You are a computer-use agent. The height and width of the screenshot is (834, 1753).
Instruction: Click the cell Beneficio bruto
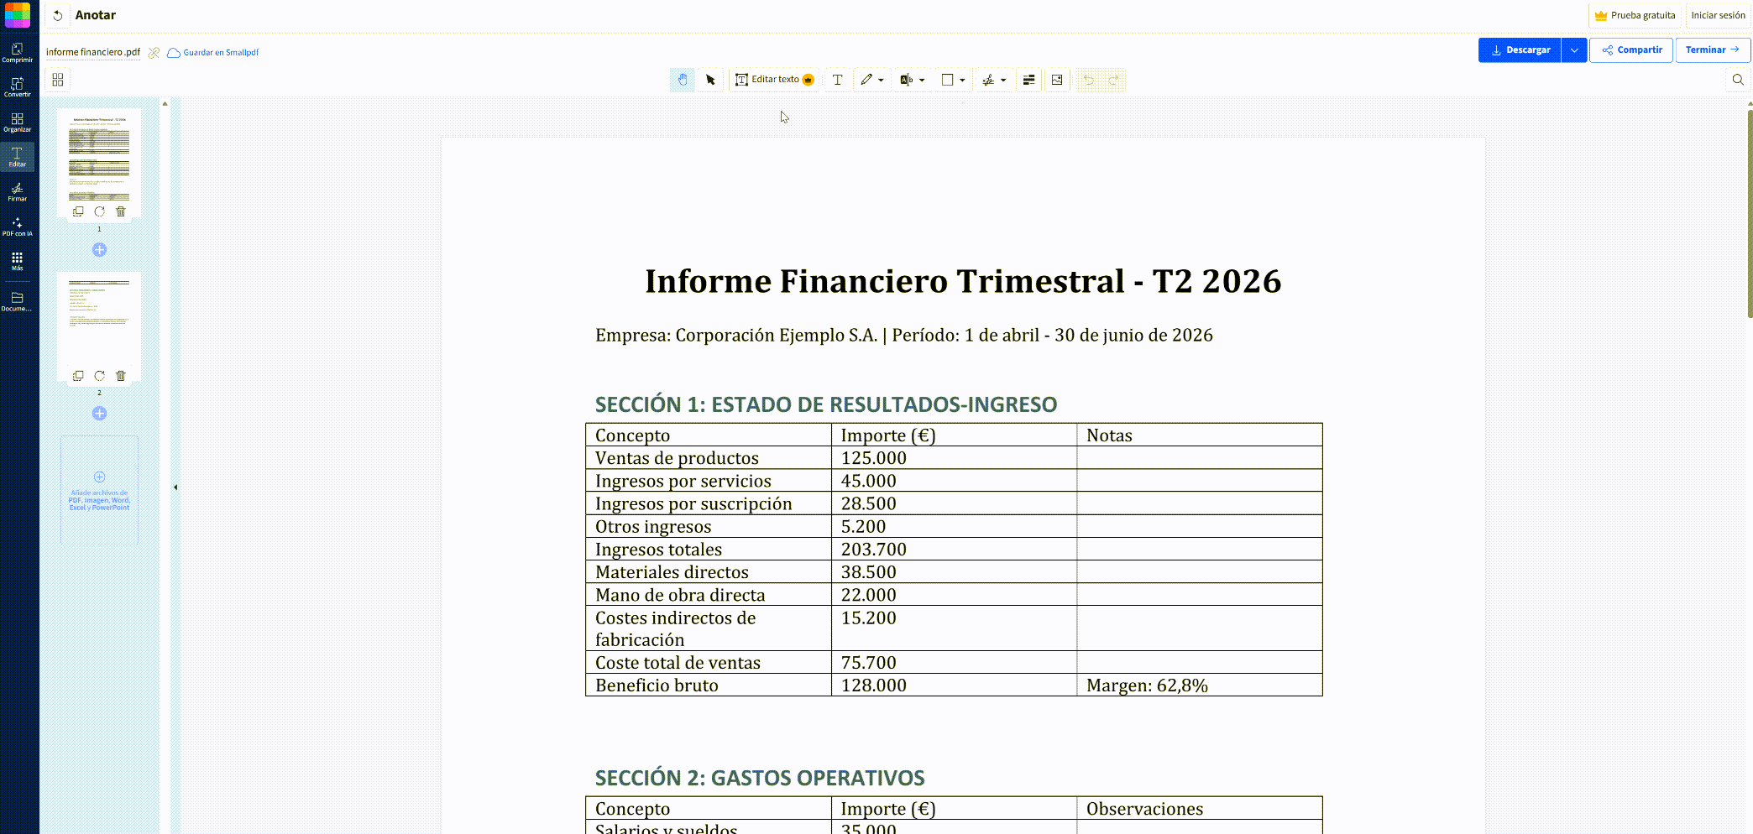[x=708, y=685]
